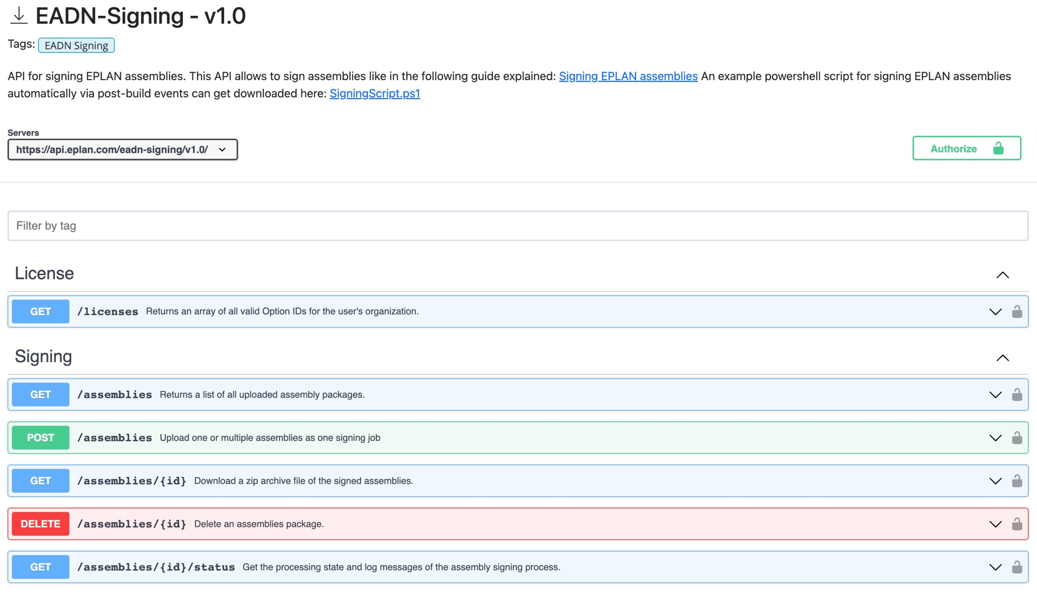Collapse the License section
The height and width of the screenshot is (595, 1037).
(1002, 274)
